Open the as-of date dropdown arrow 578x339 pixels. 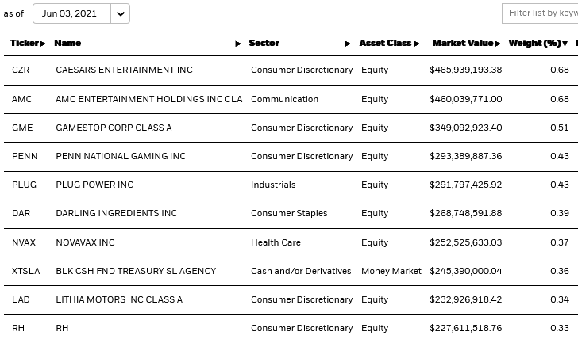pos(120,13)
